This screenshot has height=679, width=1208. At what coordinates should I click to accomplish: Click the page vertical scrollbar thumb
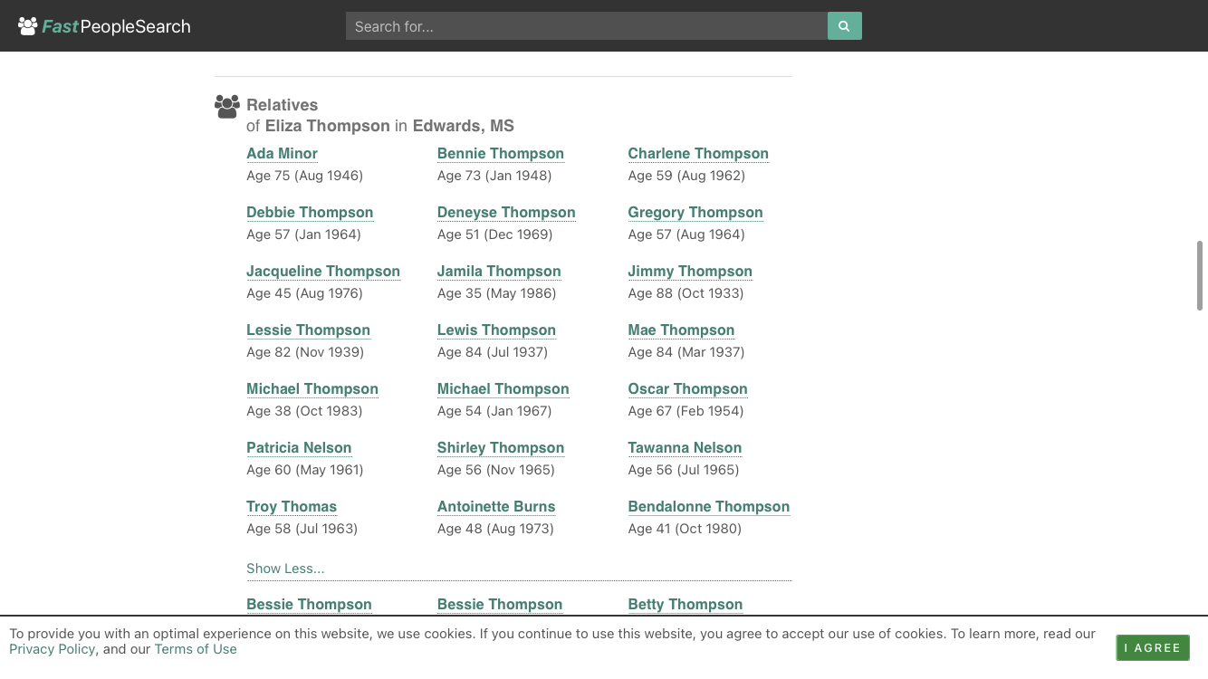pyautogui.click(x=1200, y=276)
